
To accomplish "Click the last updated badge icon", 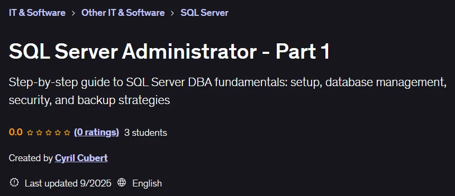I will pyautogui.click(x=14, y=183).
